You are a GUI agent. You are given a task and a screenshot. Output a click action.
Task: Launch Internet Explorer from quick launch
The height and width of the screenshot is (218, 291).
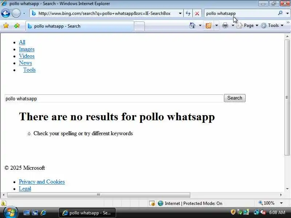click(43, 213)
